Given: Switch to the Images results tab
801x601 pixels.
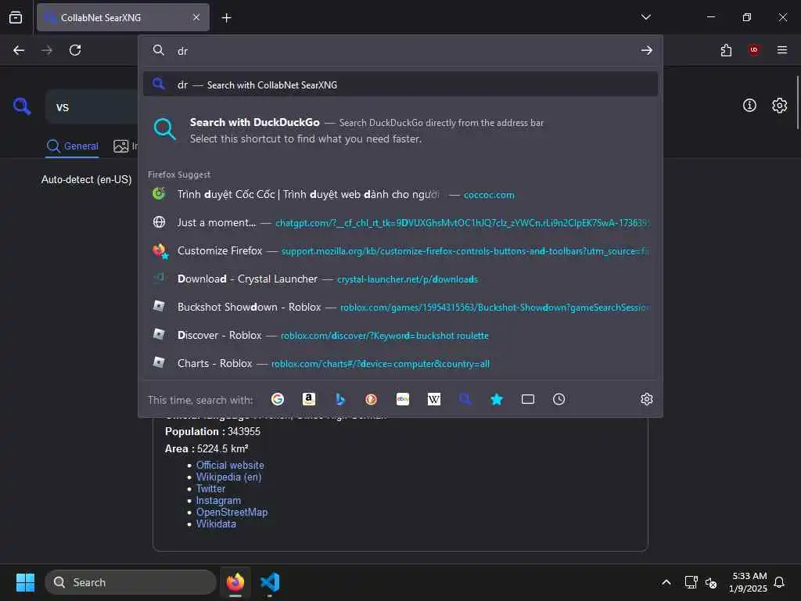Looking at the screenshot, I should (125, 146).
